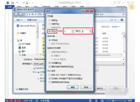Click the Word help question mark in title bar

[x=114, y=3]
